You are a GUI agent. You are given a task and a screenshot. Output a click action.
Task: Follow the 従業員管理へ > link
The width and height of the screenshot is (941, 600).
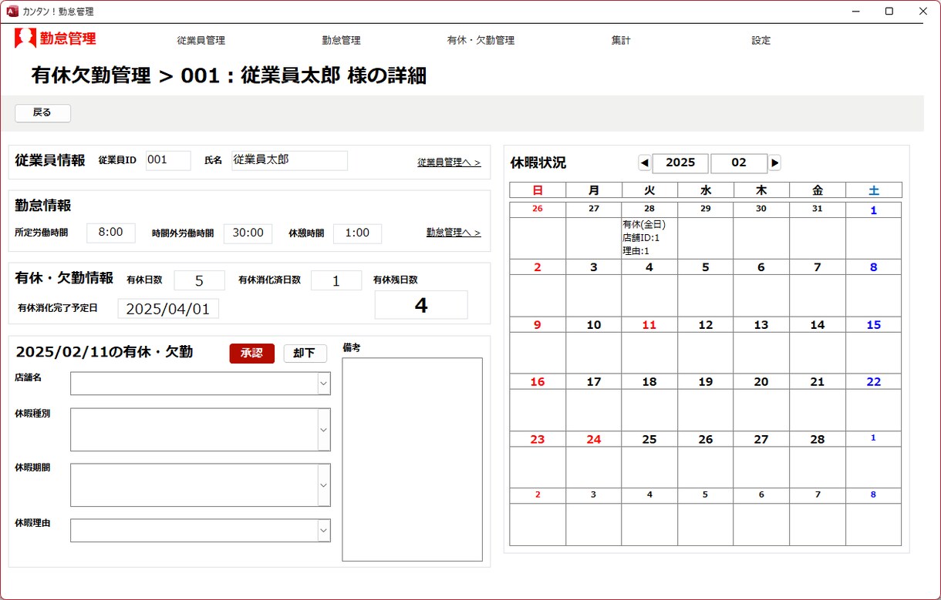click(x=449, y=163)
